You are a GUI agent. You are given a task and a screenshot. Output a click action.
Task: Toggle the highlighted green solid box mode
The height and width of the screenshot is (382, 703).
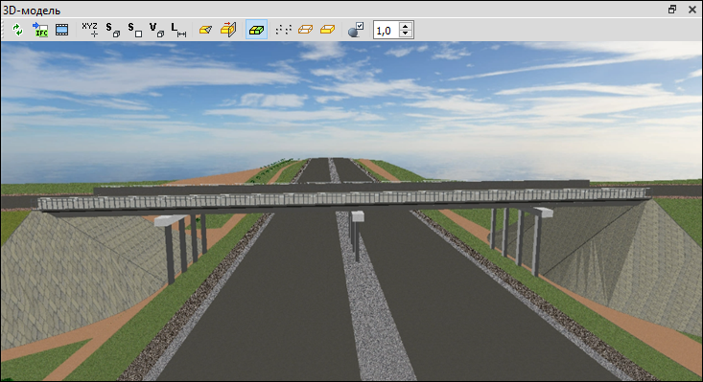tap(256, 30)
